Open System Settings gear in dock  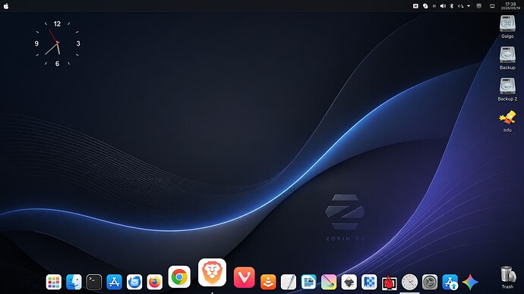(430, 282)
